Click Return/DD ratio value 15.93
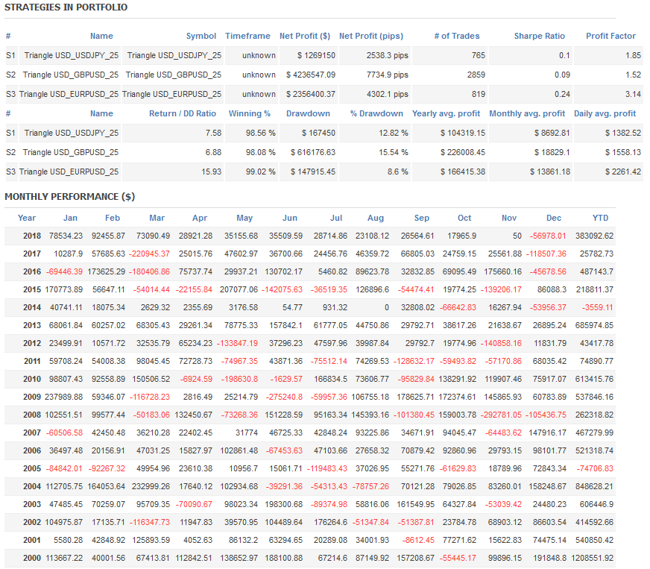The height and width of the screenshot is (569, 650). (212, 172)
